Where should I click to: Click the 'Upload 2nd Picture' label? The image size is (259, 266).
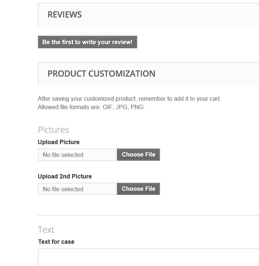[65, 176]
